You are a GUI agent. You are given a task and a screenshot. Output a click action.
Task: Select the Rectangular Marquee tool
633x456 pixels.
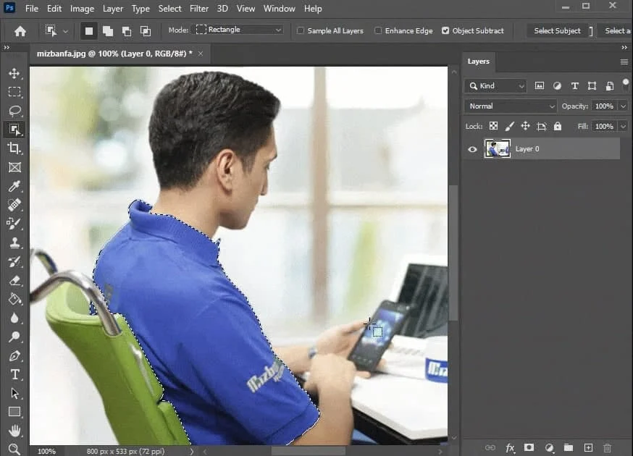(14, 92)
